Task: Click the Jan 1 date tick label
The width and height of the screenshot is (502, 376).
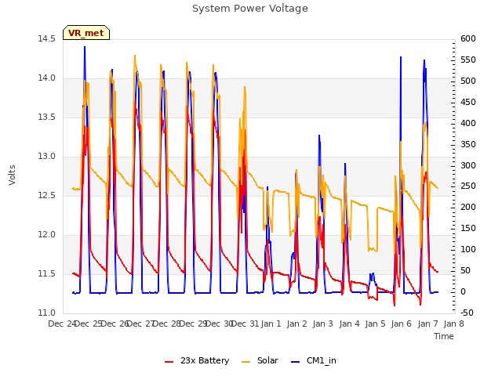Action: click(271, 324)
